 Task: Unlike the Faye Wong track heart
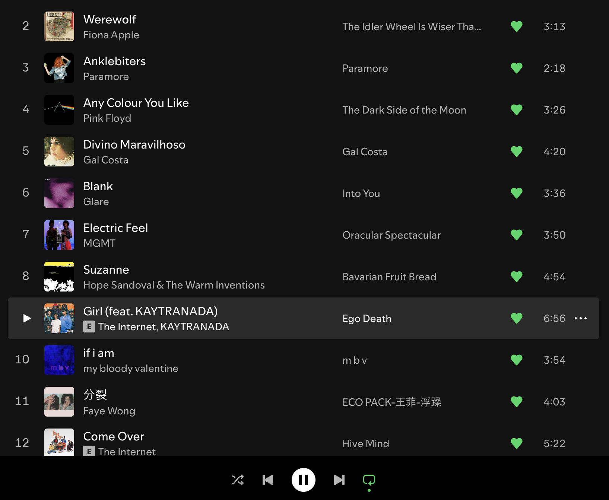pyautogui.click(x=517, y=402)
